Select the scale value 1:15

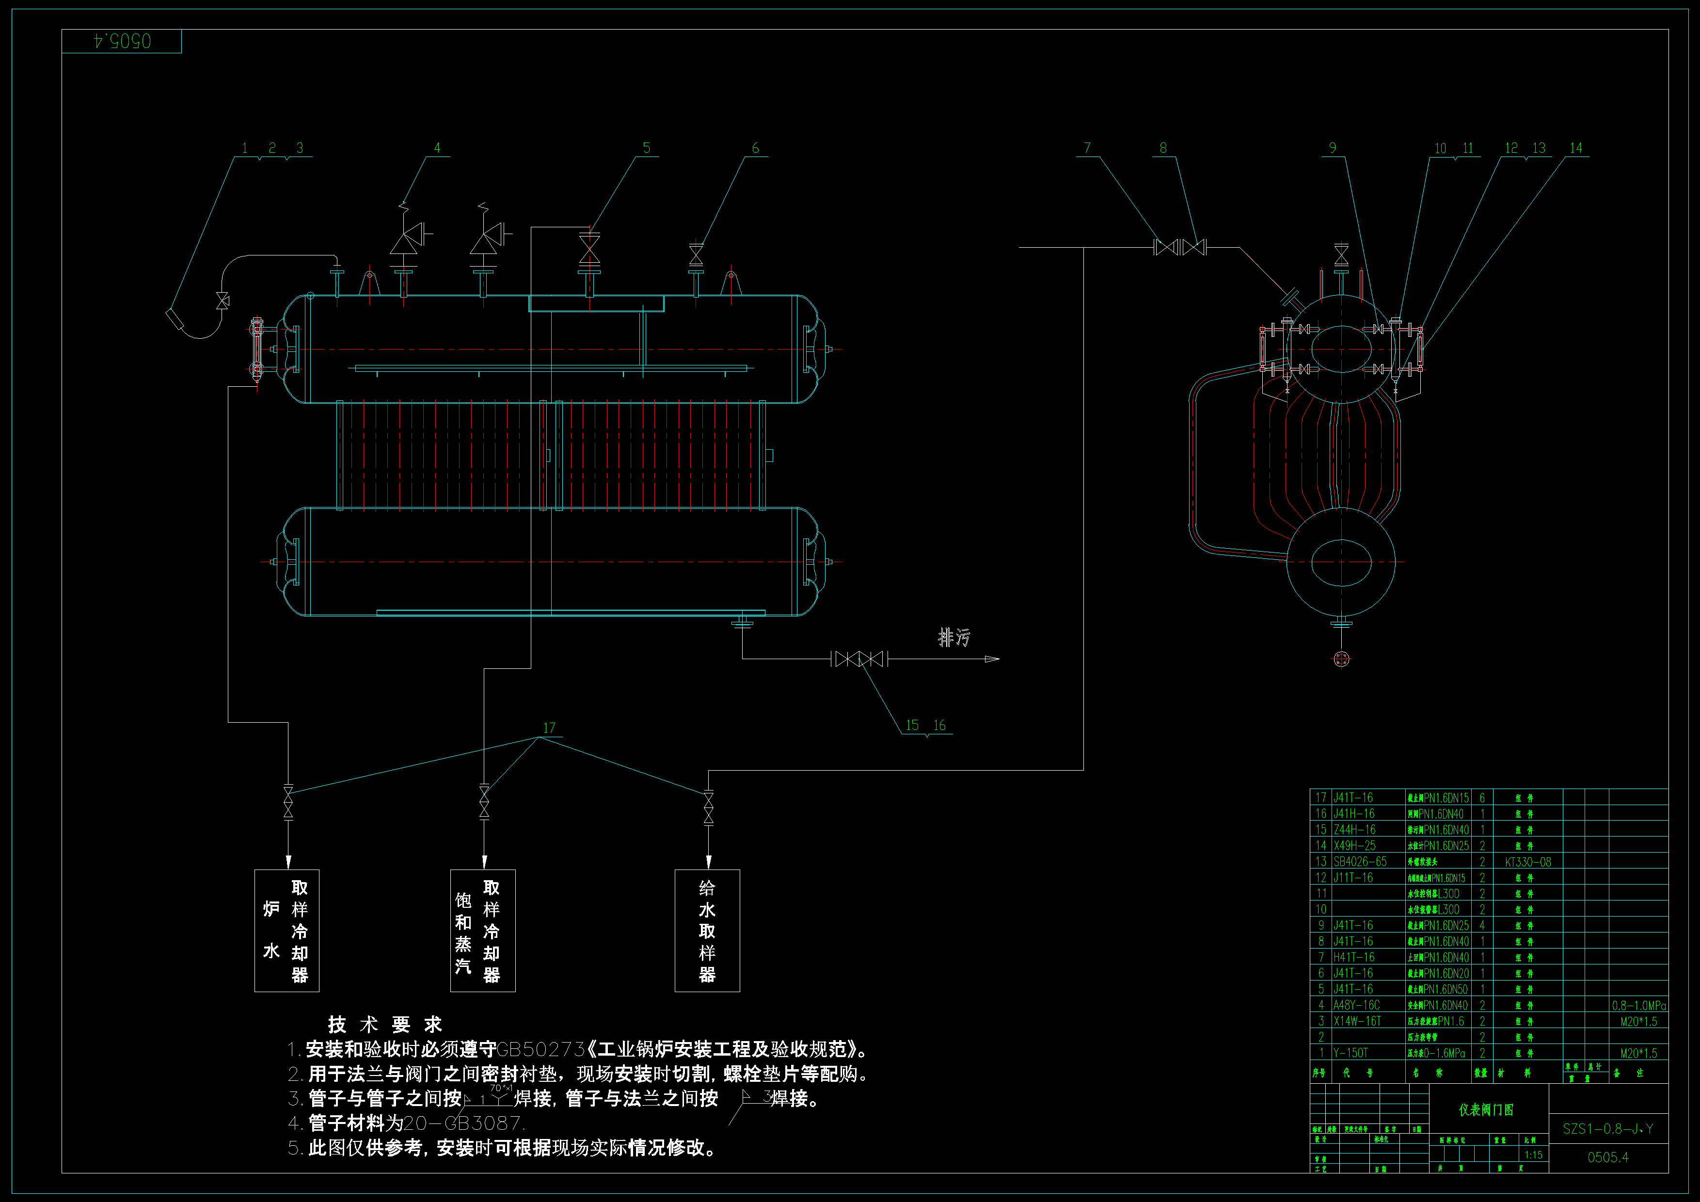tap(1533, 1155)
